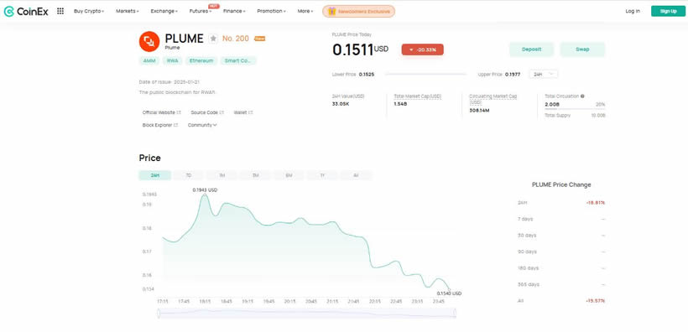Viewport: 688px width, 332px height.
Task: Select the 24H chart tab
Action: click(x=155, y=175)
